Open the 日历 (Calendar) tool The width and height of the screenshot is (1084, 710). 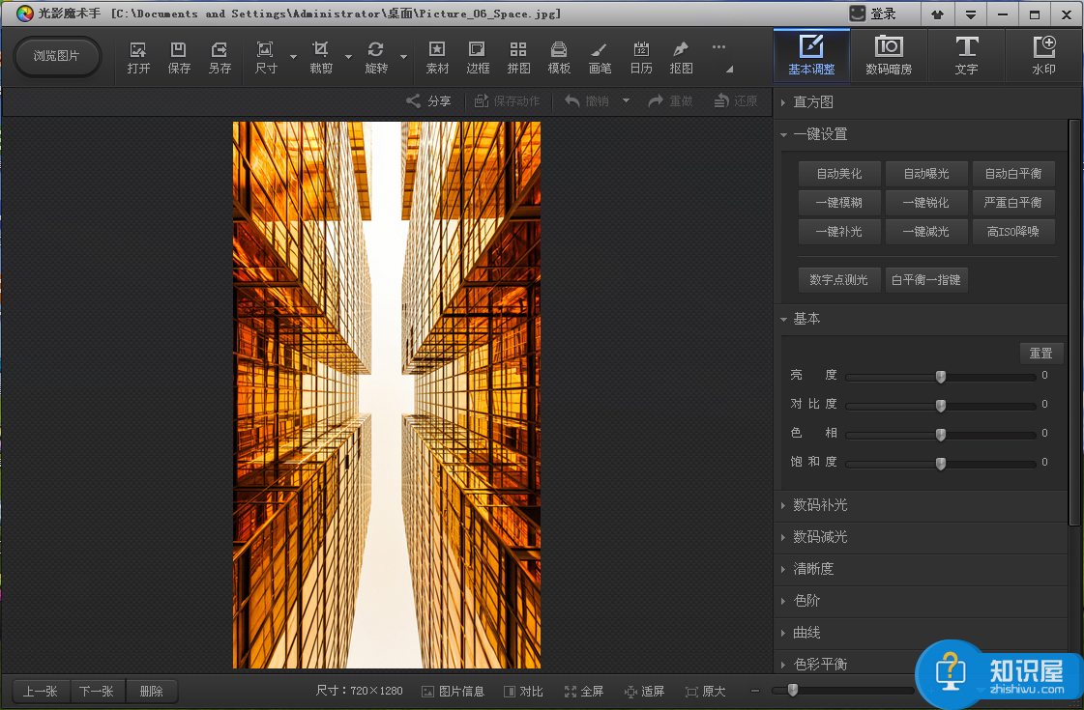pos(640,56)
